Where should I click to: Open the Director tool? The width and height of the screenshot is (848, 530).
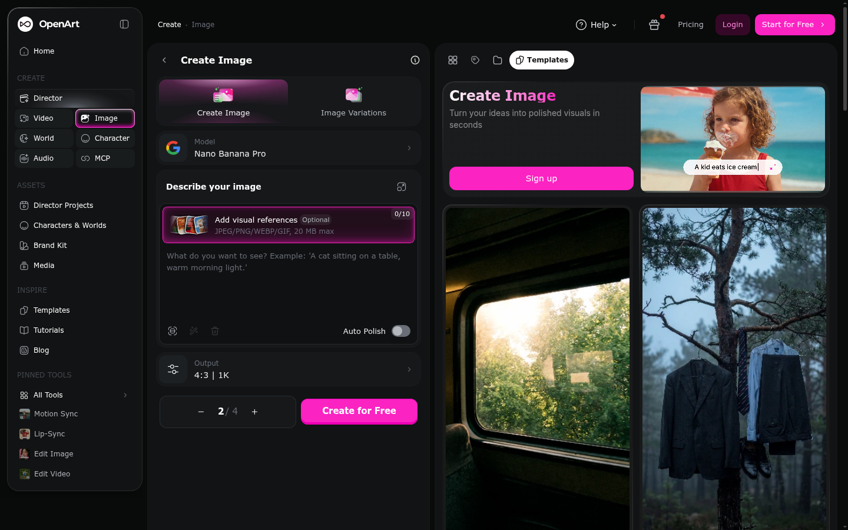pos(75,98)
